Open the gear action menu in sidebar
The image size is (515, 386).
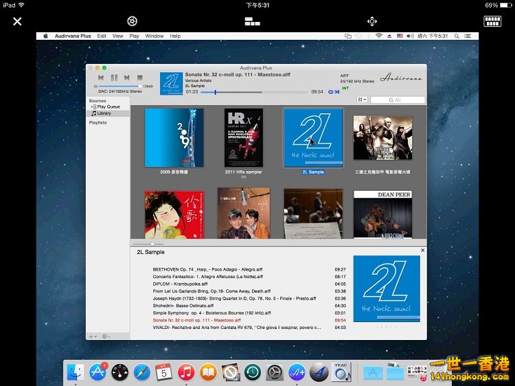click(106, 336)
